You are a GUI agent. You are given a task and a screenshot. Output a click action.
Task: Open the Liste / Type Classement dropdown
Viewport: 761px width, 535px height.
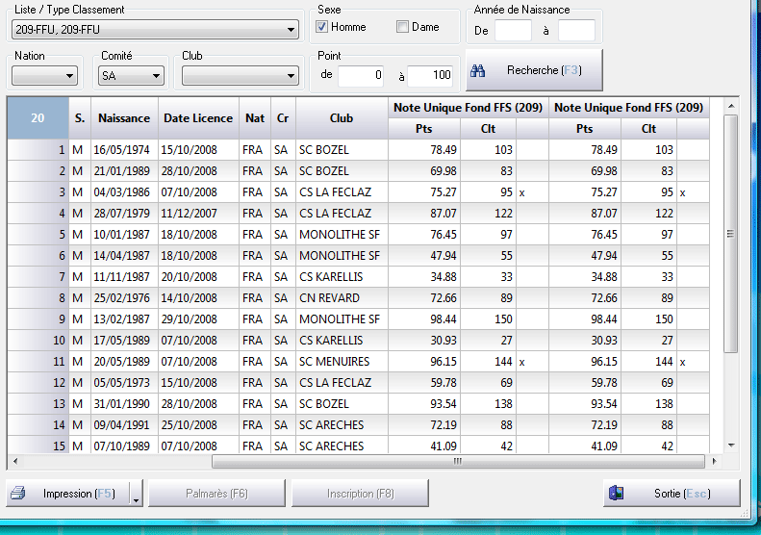(x=292, y=30)
